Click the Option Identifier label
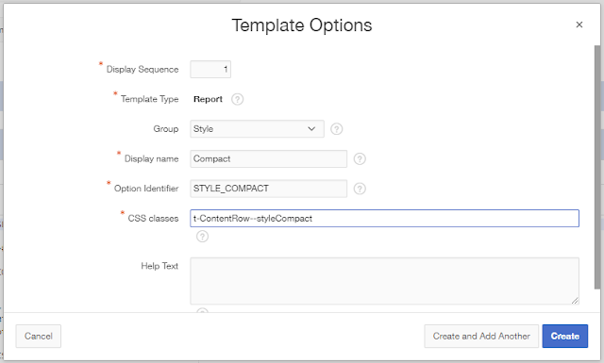The height and width of the screenshot is (363, 604). (x=146, y=189)
